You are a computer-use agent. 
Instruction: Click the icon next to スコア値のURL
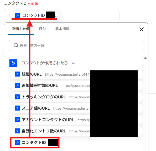pos(17,108)
